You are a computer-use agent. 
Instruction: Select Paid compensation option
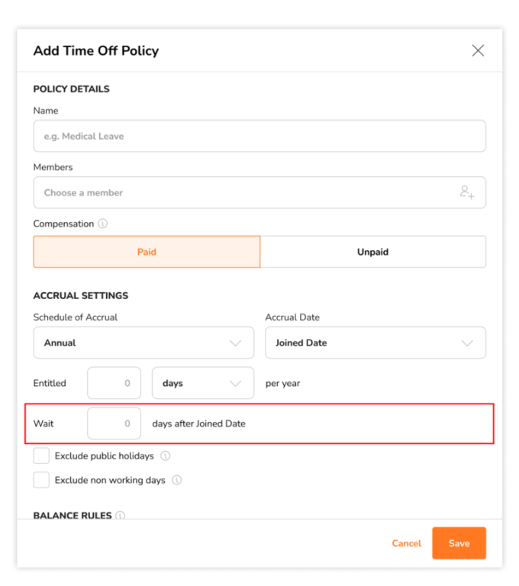(x=147, y=252)
